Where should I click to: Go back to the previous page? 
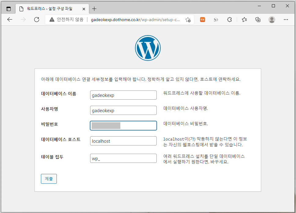[10, 20]
